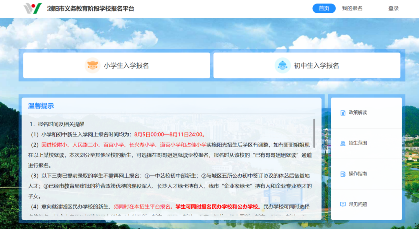Open 初中生入学报名 registration

(307, 65)
